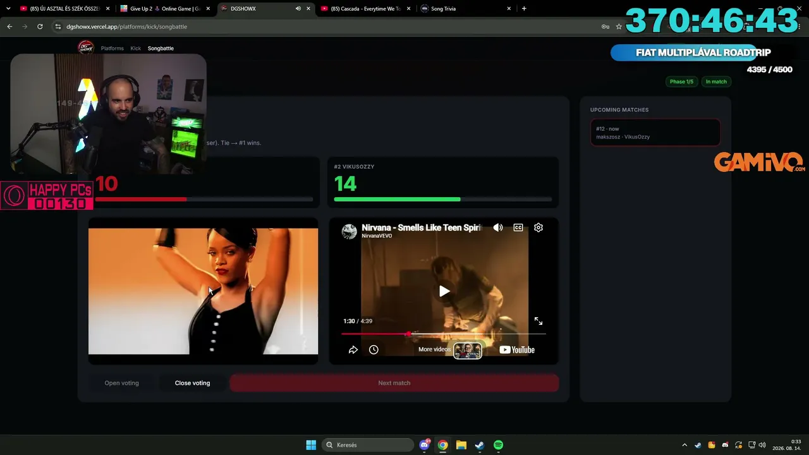Mute the DGSHOWX tab audio
This screenshot has width=809, height=455.
[298, 9]
